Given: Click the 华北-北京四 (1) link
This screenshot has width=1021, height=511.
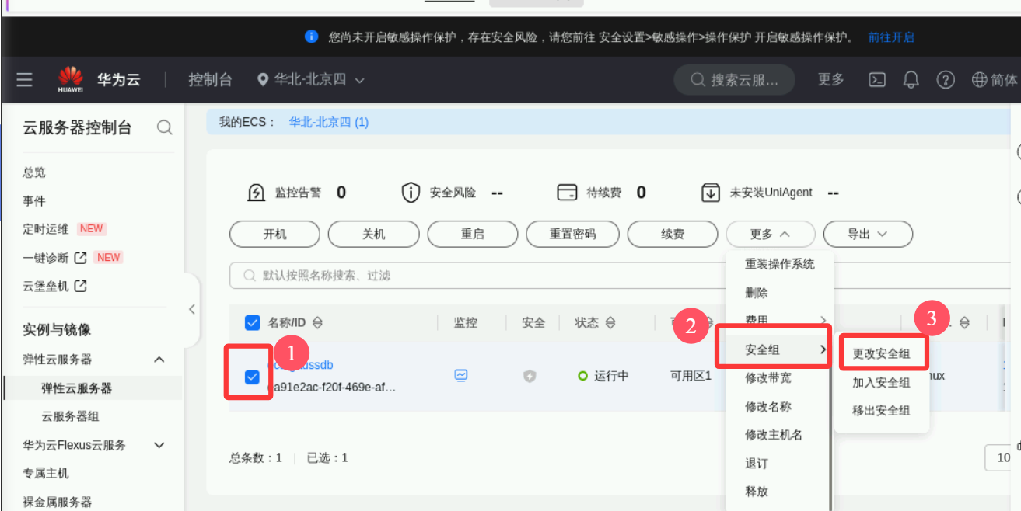Looking at the screenshot, I should pyautogui.click(x=329, y=122).
